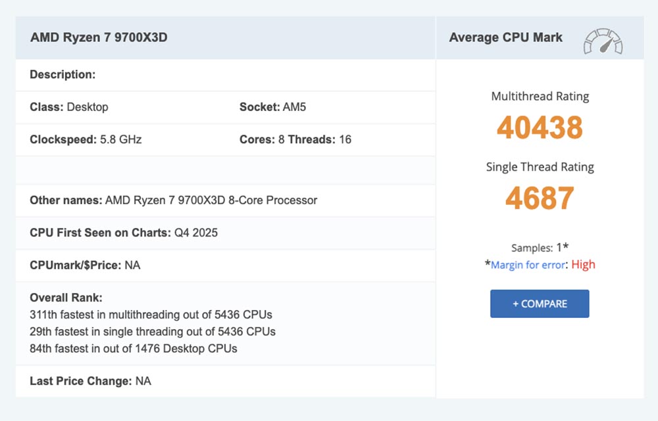Click the Multithread Rating label
The height and width of the screenshot is (421, 658).
tap(540, 97)
